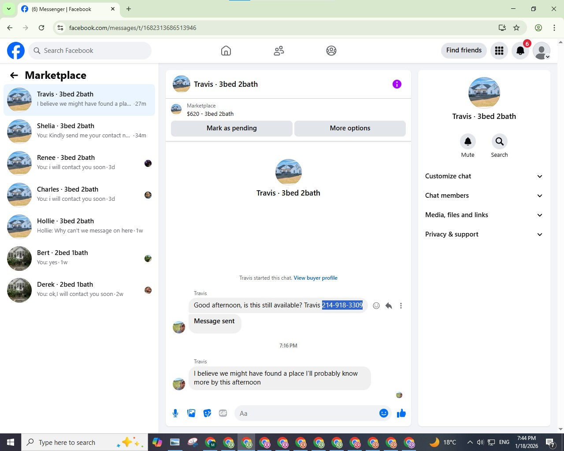Send a thumbs up like
This screenshot has width=564, height=451.
pos(401,413)
